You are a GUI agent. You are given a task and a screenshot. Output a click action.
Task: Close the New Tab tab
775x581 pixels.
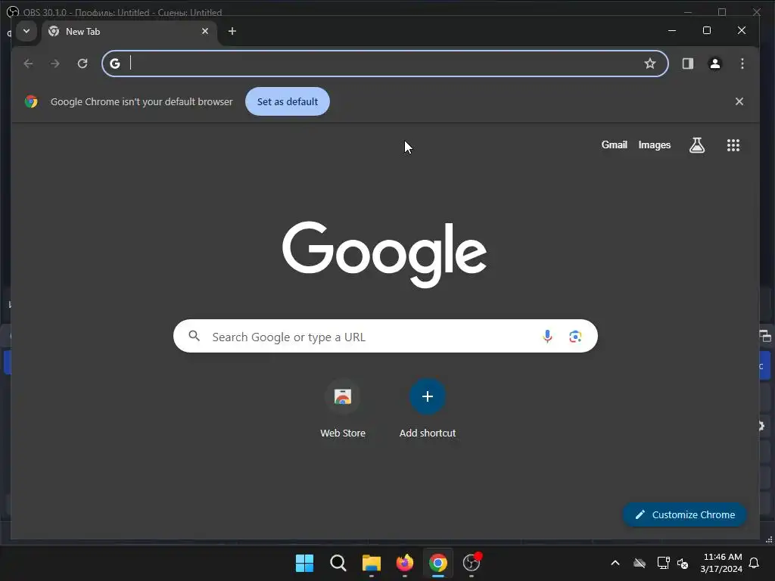pos(205,31)
